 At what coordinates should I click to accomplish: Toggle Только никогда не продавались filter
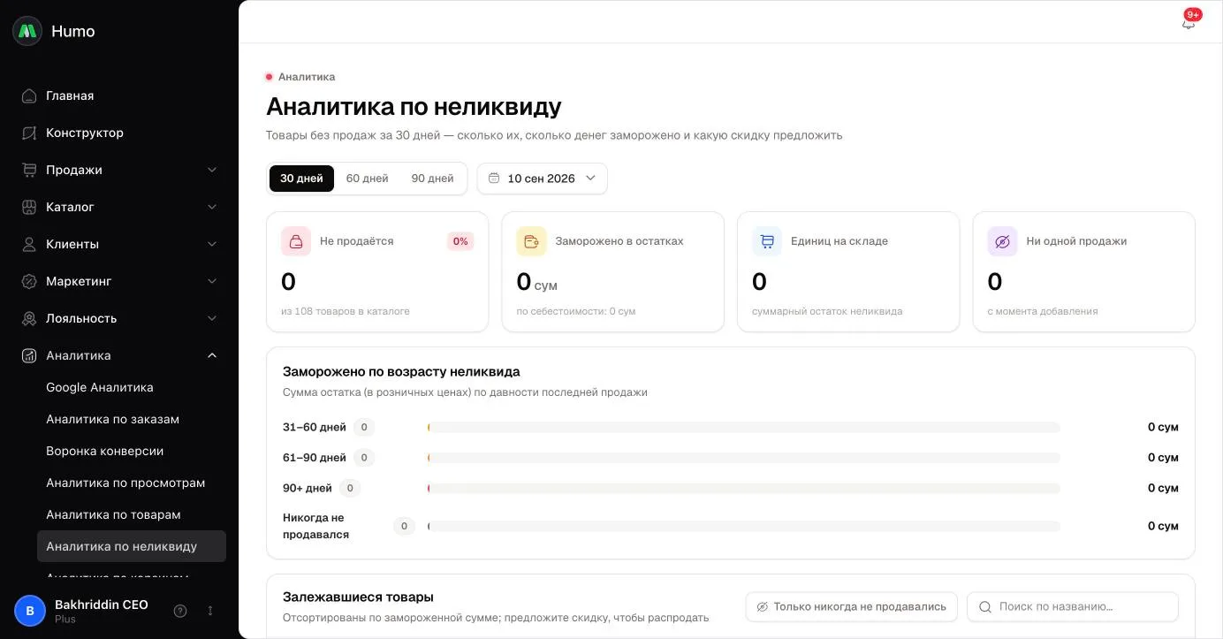tap(852, 606)
